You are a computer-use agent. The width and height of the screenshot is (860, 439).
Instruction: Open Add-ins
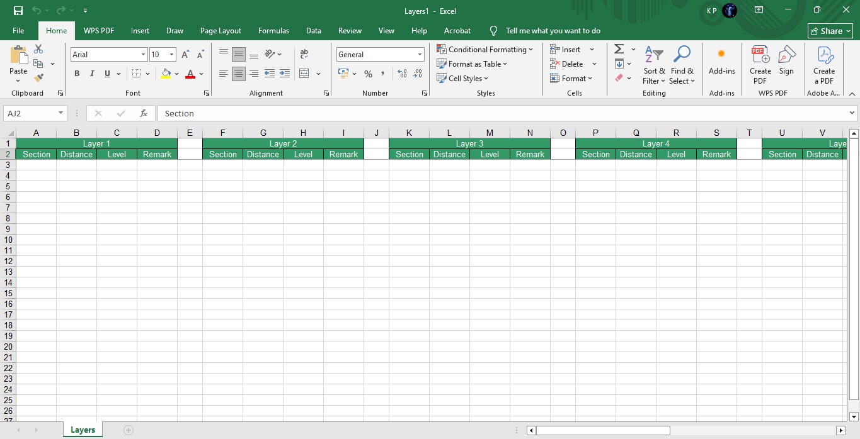[722, 62]
